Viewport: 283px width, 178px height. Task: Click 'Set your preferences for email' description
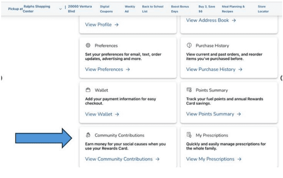123,56
